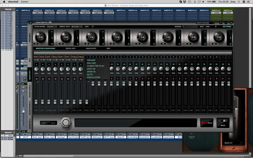
Task: Choose PREAMP from the source menu
Action: click(91, 60)
